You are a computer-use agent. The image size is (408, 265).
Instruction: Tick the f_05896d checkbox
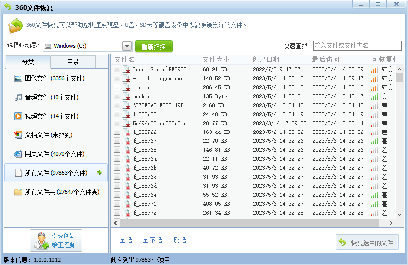tap(117, 186)
